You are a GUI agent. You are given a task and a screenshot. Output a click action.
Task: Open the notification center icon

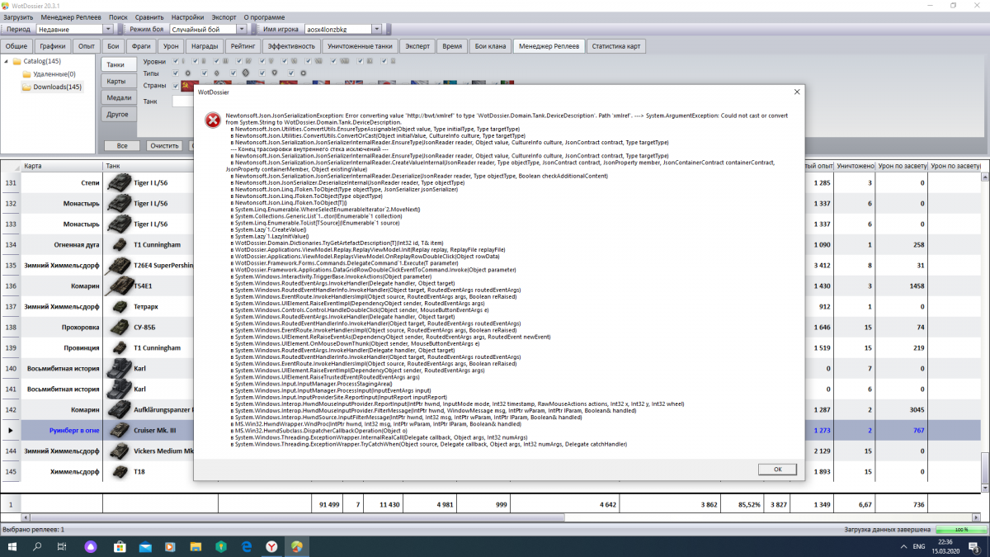[974, 548]
